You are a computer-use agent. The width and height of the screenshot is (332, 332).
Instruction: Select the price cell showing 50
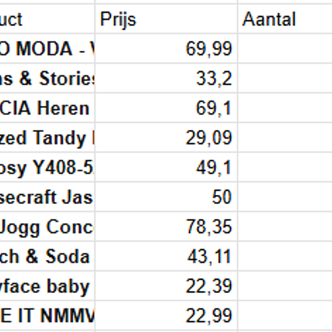pyautogui.click(x=166, y=197)
